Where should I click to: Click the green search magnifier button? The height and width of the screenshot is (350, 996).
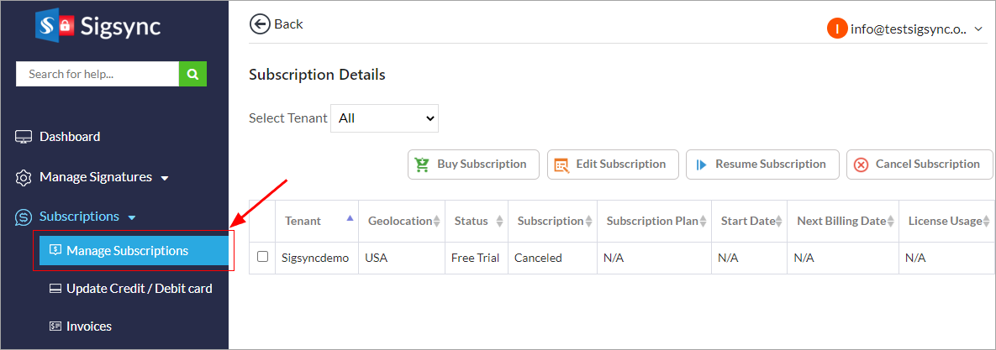coord(192,74)
